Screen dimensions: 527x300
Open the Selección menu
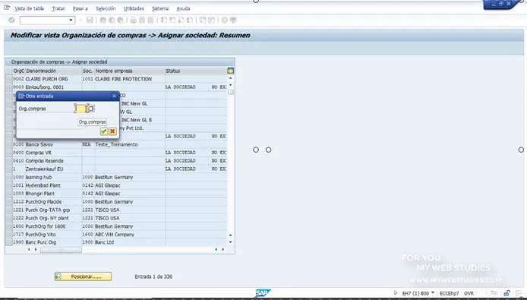coord(106,8)
